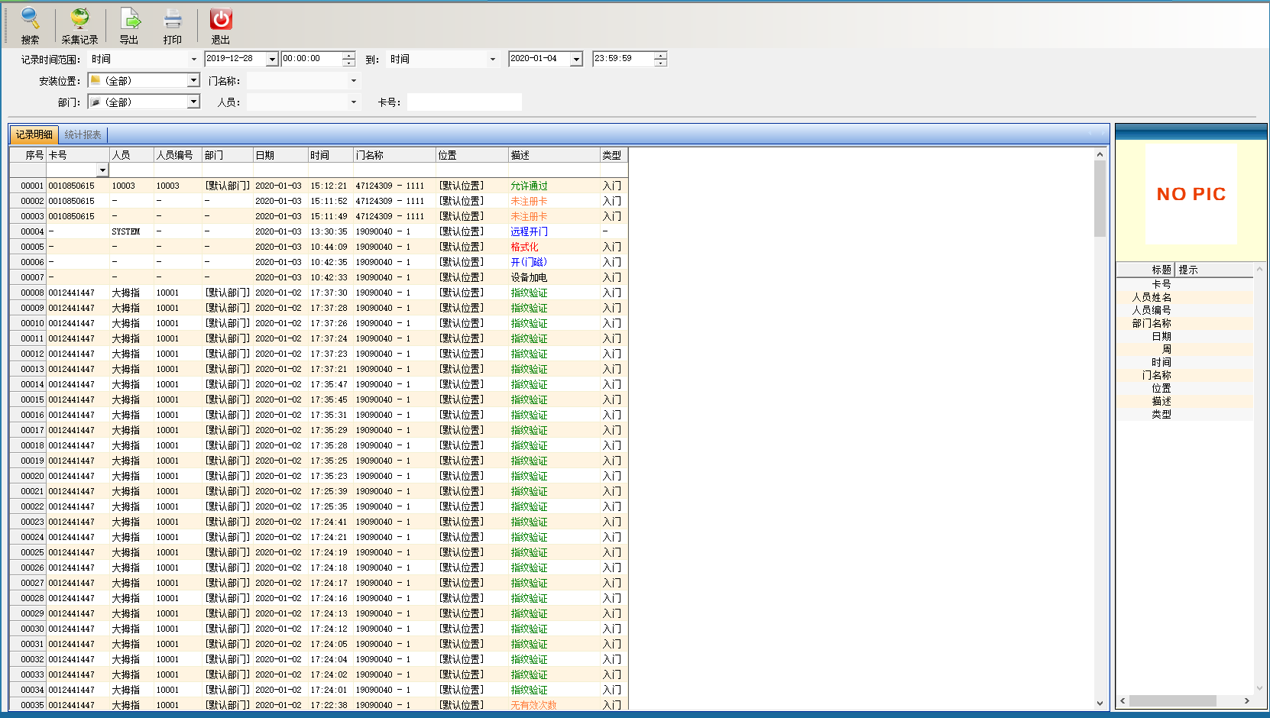The width and height of the screenshot is (1270, 718).
Task: Click inside the 卡号 card number field
Action: [464, 102]
